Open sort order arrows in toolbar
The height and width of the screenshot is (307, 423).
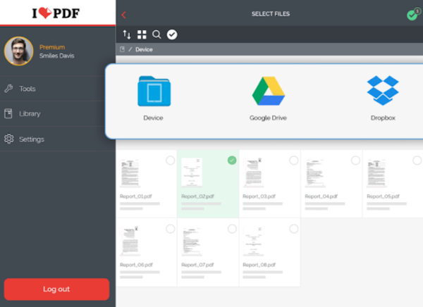point(127,35)
